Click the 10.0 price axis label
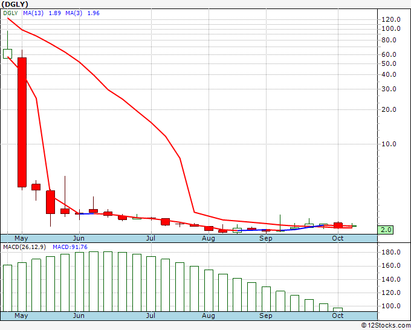 389,144
